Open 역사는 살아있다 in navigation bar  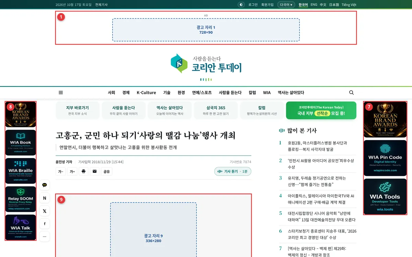[x=291, y=93]
